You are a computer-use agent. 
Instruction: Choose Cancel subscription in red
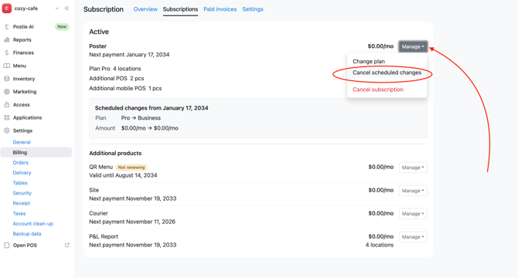(378, 90)
